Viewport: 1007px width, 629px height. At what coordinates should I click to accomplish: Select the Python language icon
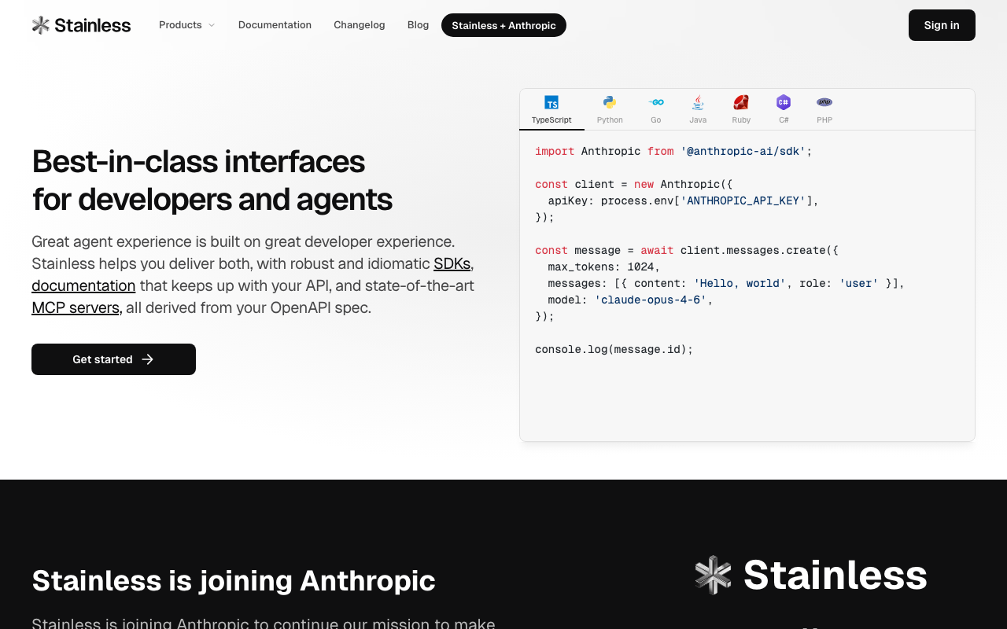pyautogui.click(x=610, y=102)
